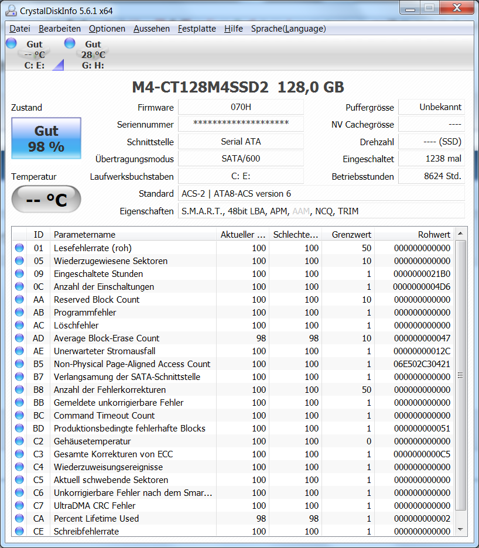The width and height of the screenshot is (479, 548).
Task: Click raw value 06E502C30421
Action: pyautogui.click(x=422, y=364)
